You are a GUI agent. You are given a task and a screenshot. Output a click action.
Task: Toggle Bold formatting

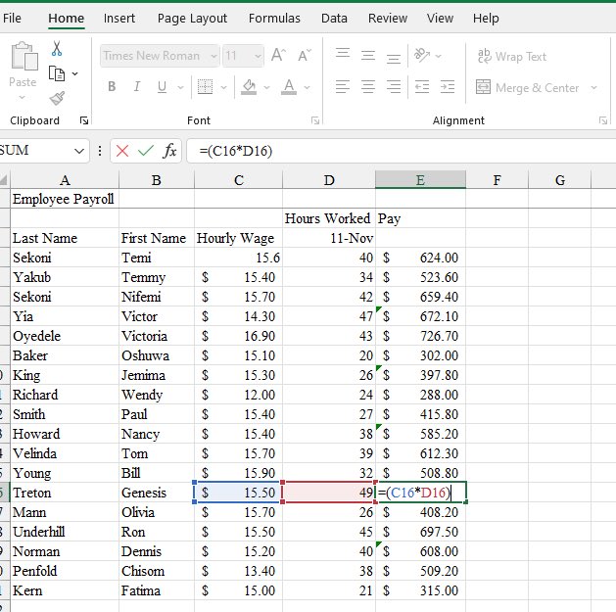click(112, 86)
